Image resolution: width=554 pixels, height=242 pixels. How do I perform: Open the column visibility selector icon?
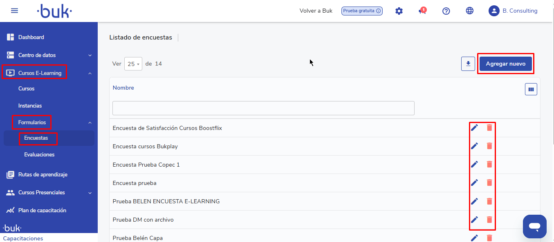[x=531, y=90]
